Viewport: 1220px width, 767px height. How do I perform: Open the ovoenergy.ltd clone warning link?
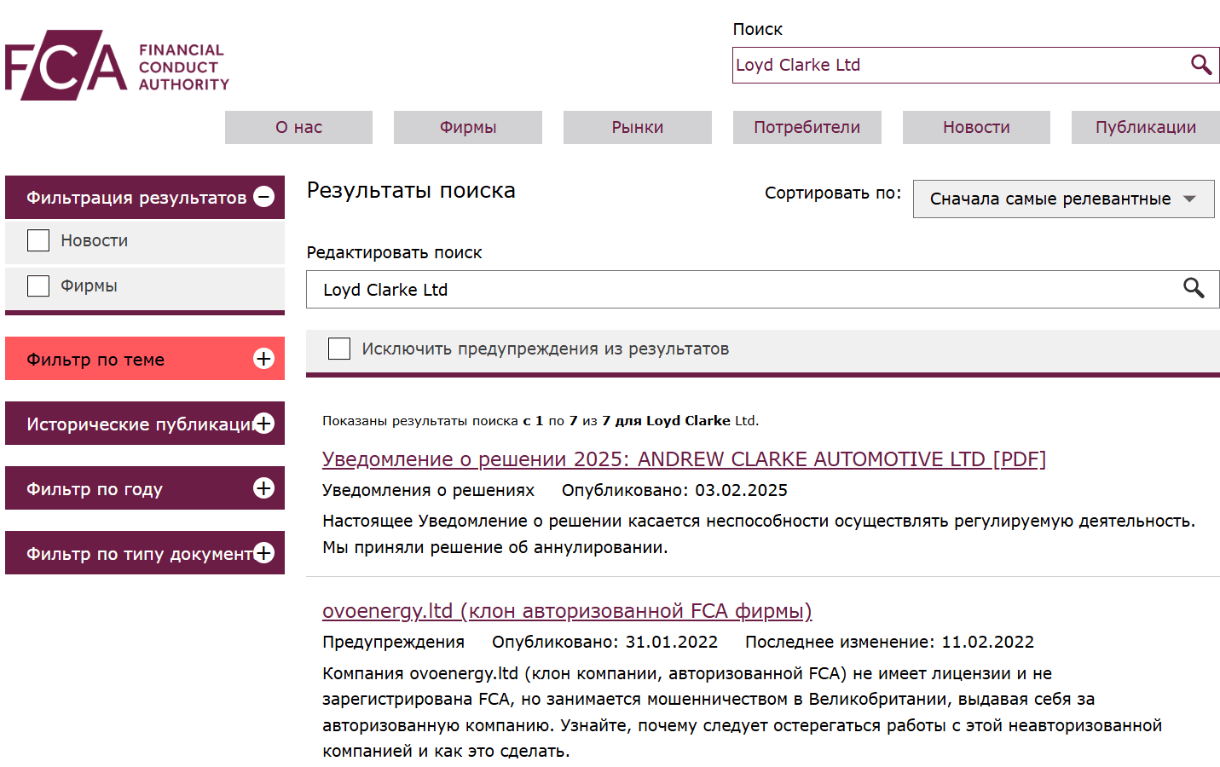[x=566, y=611]
